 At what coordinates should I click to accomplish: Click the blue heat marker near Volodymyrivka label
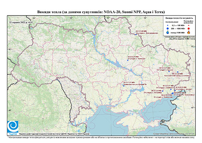click(136, 35)
